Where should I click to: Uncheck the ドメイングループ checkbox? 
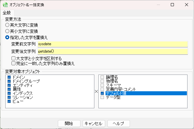pyautogui.click(x=9, y=81)
